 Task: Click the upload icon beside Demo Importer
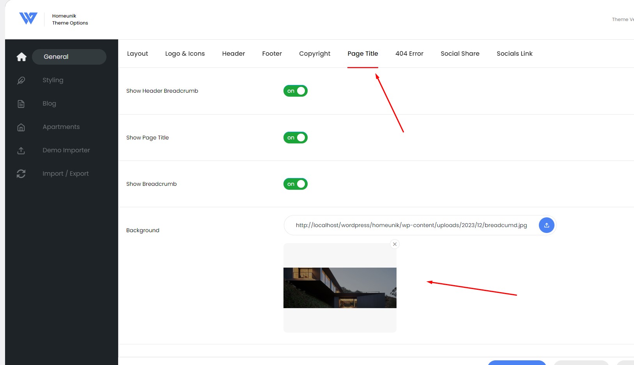click(x=21, y=150)
